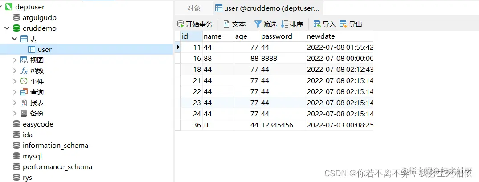
Task: Click the user table icon in tree
Action: point(32,50)
